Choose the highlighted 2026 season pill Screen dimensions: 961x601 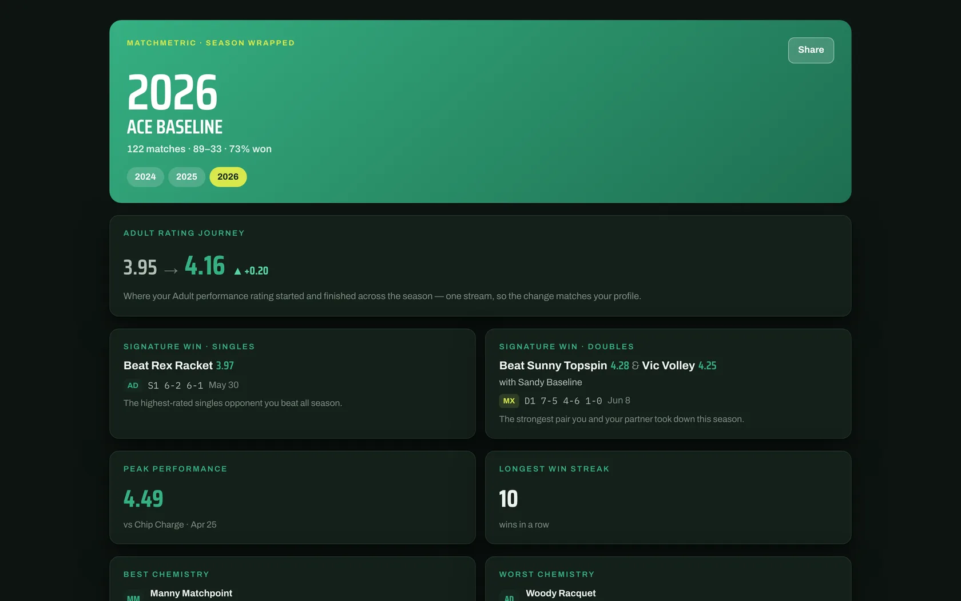228,177
